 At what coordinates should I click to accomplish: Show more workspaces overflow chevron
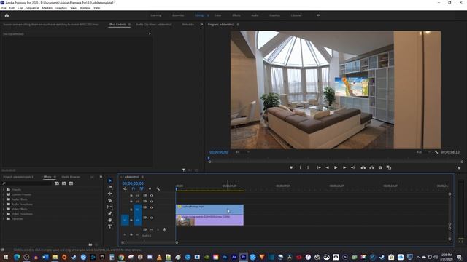(318, 15)
